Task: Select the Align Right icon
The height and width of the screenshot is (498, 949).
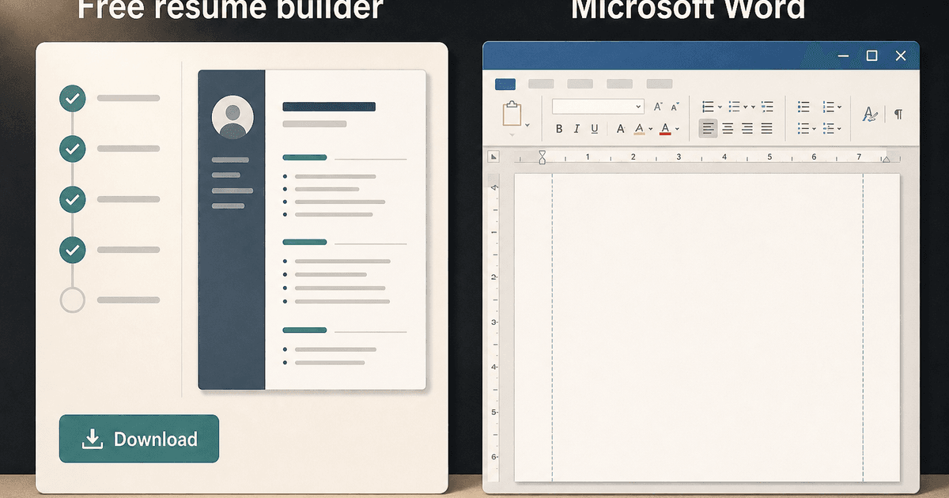Action: point(747,128)
